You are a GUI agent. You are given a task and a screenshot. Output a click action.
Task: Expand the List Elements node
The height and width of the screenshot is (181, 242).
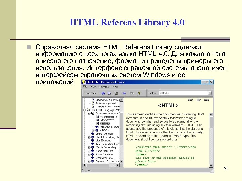(x=89, y=141)
